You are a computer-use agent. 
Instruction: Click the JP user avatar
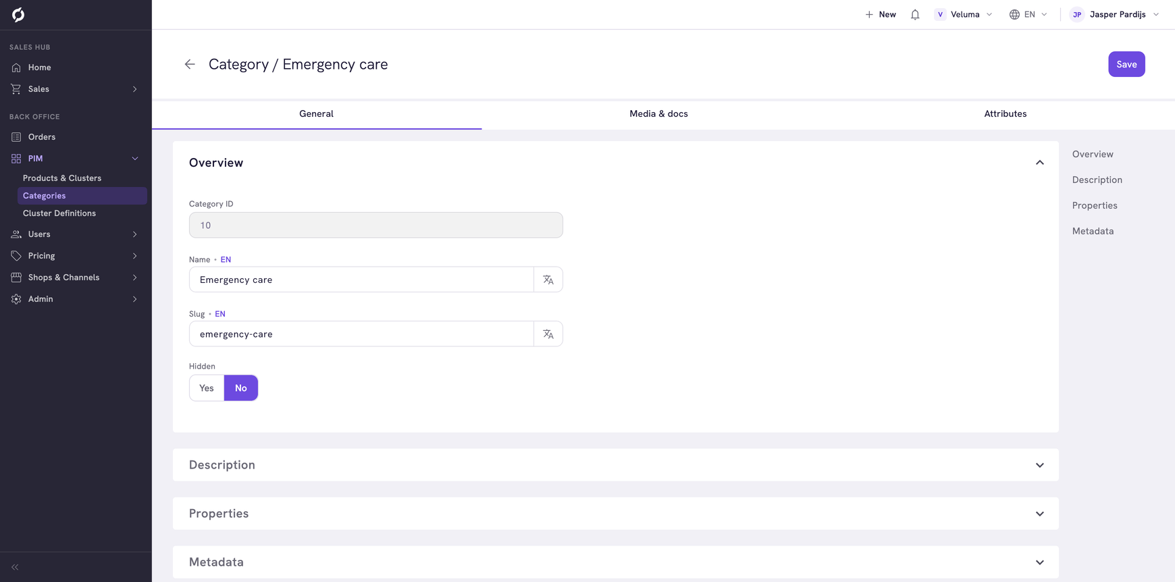[x=1077, y=14]
